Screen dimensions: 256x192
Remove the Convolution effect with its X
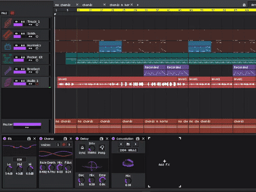click(x=143, y=139)
